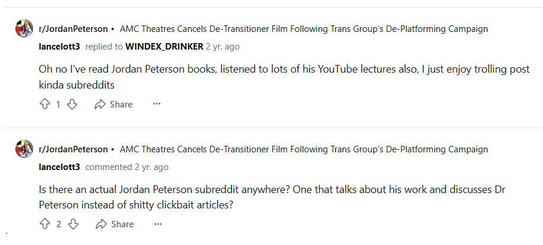Open the comment text about trolling subreddits

click(x=284, y=77)
